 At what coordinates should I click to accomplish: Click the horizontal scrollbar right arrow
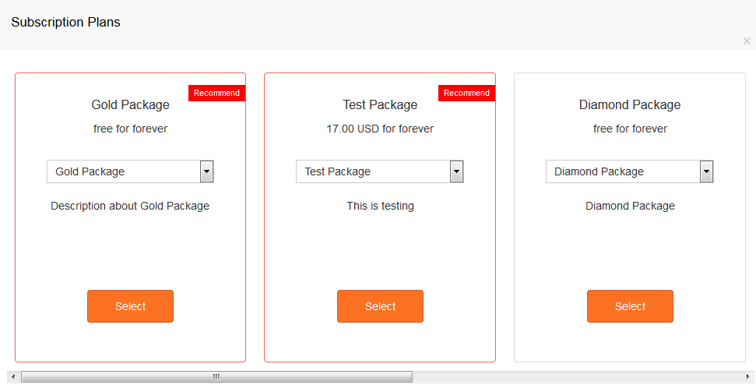[x=747, y=376]
